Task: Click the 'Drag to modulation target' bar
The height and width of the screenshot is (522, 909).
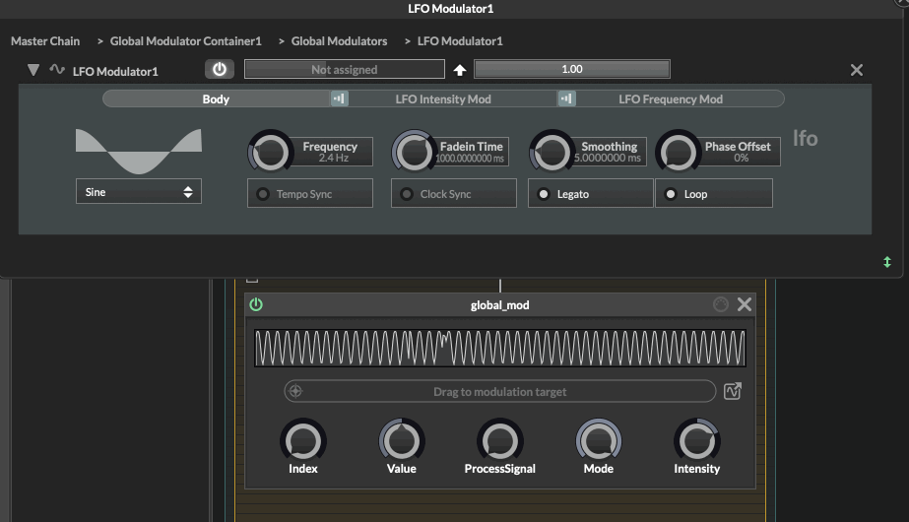Action: 499,392
